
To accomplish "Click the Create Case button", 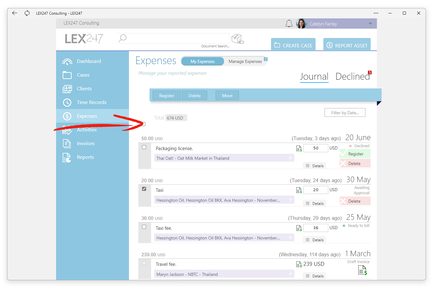I will tap(293, 45).
